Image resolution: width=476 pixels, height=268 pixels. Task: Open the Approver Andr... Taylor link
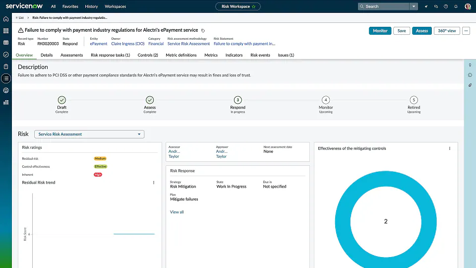(222, 154)
